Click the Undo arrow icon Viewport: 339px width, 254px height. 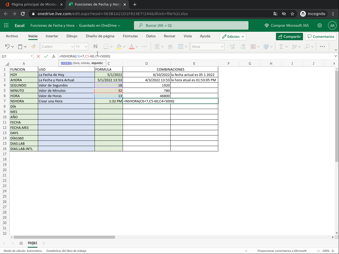click(7, 47)
